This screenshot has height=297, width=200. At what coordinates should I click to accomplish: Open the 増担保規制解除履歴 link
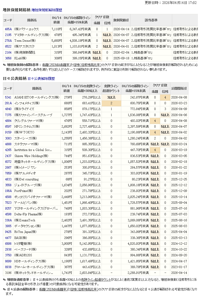(x=47, y=10)
